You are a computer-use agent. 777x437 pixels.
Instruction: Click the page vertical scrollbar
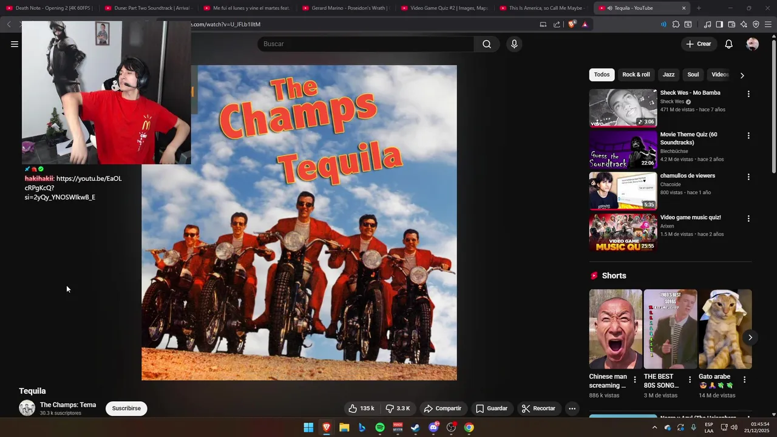773,106
